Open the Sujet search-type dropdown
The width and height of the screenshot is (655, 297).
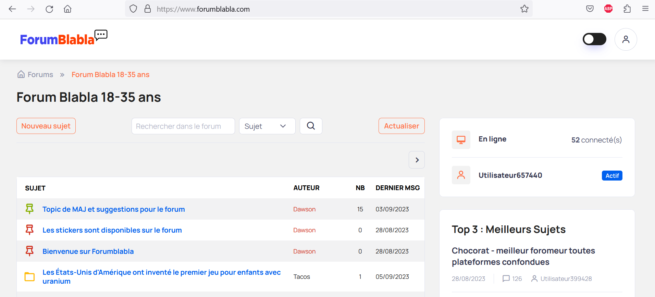pyautogui.click(x=267, y=126)
